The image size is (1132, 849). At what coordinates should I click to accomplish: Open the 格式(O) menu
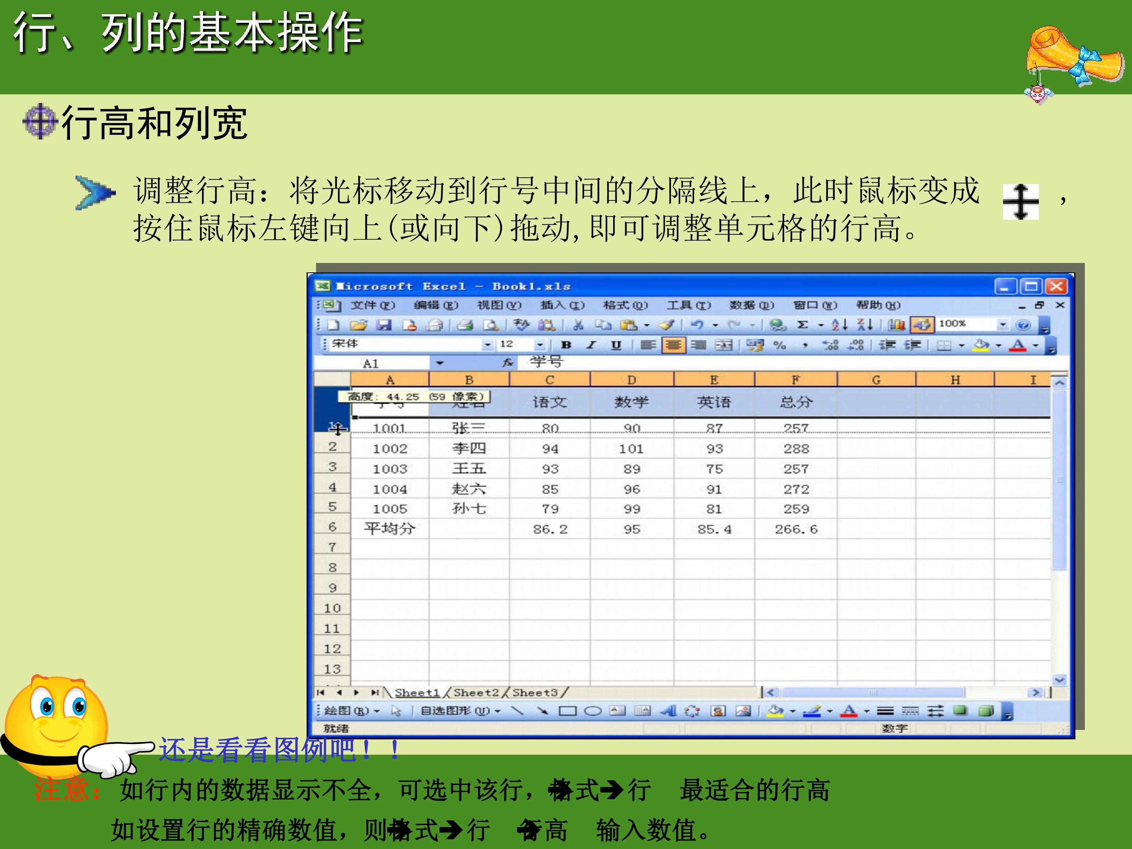click(625, 305)
